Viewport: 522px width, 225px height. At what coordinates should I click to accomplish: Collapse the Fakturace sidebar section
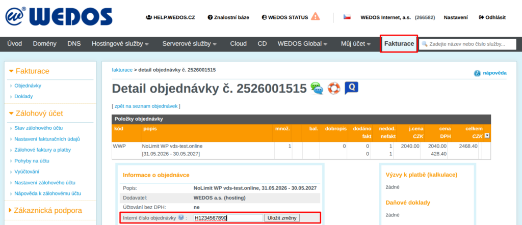29,71
